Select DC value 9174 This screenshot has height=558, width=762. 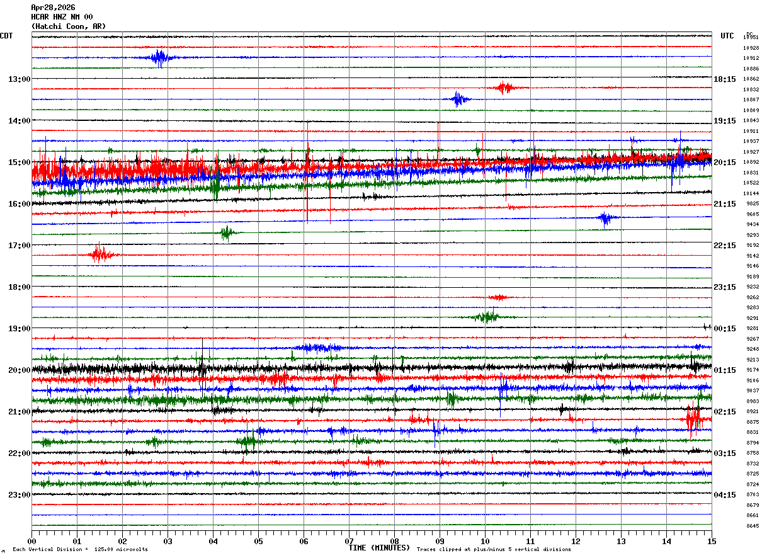pos(753,370)
